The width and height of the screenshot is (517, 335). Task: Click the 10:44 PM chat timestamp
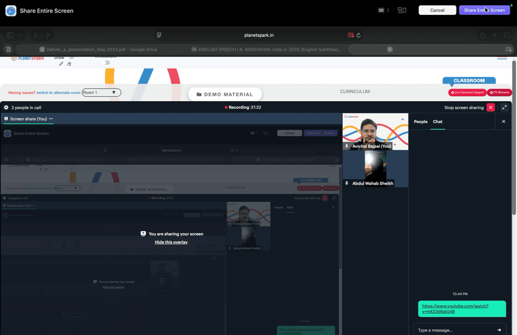(460, 294)
